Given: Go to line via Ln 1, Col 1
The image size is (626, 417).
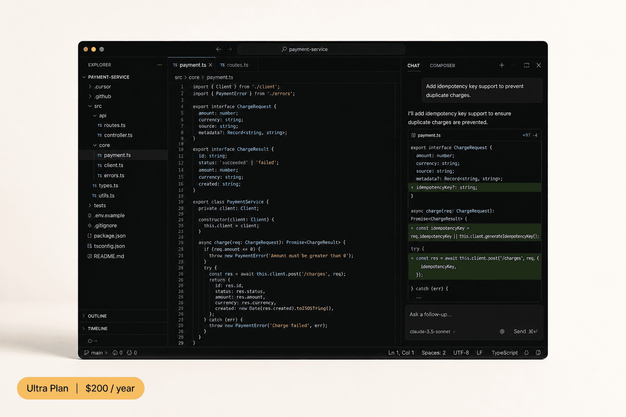Looking at the screenshot, I should click(401, 353).
